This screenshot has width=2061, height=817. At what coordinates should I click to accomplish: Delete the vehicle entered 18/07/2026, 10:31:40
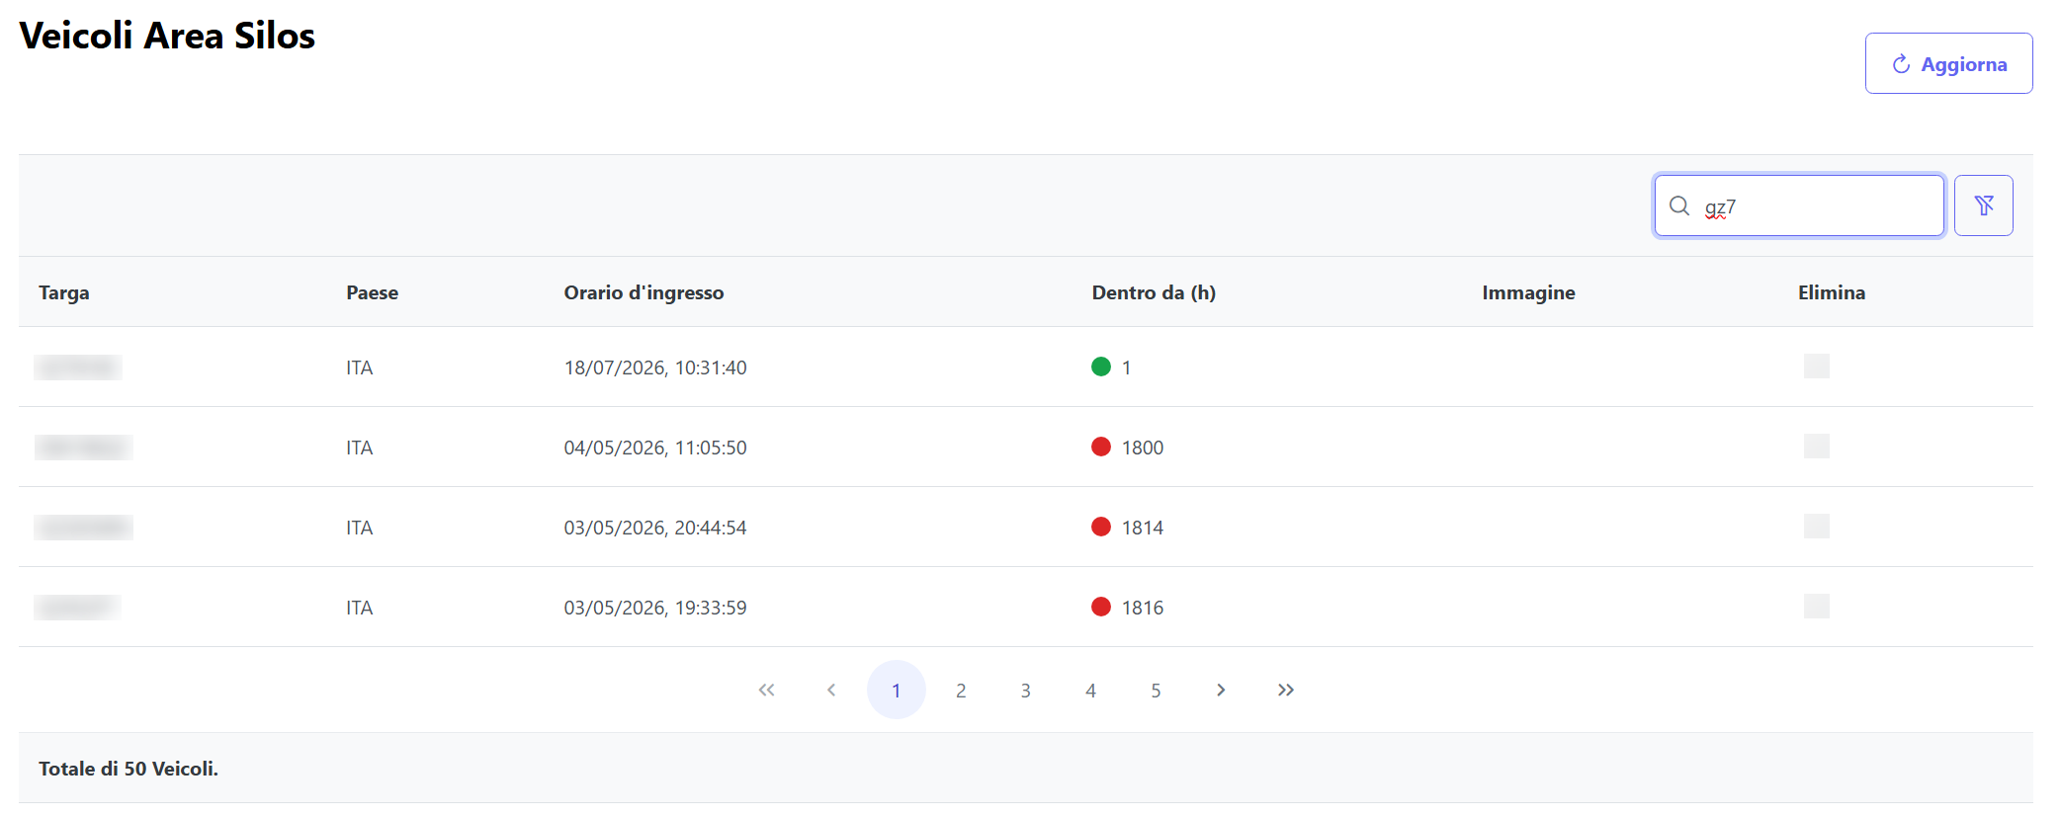click(1816, 367)
